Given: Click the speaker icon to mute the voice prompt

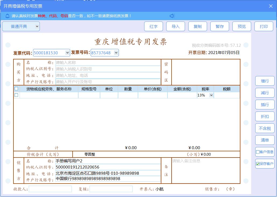Looking at the screenshot, I should coord(172,16).
